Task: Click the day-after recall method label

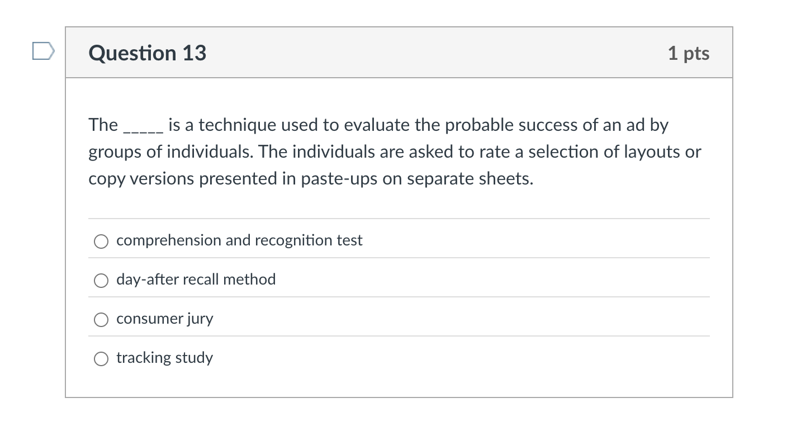Action: point(196,280)
